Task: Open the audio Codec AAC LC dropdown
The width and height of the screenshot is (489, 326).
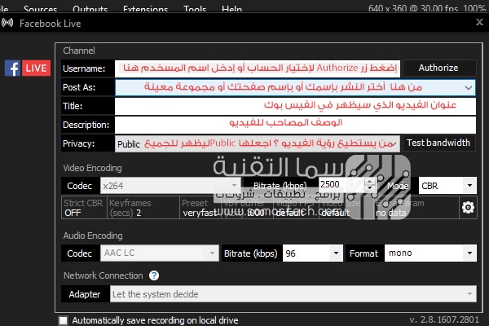Action: point(160,253)
